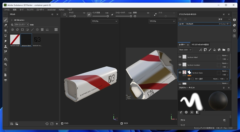Click the brush サイズ slider handle
Image resolution: width=240 pixels, height=132 pixels.
point(74,16)
